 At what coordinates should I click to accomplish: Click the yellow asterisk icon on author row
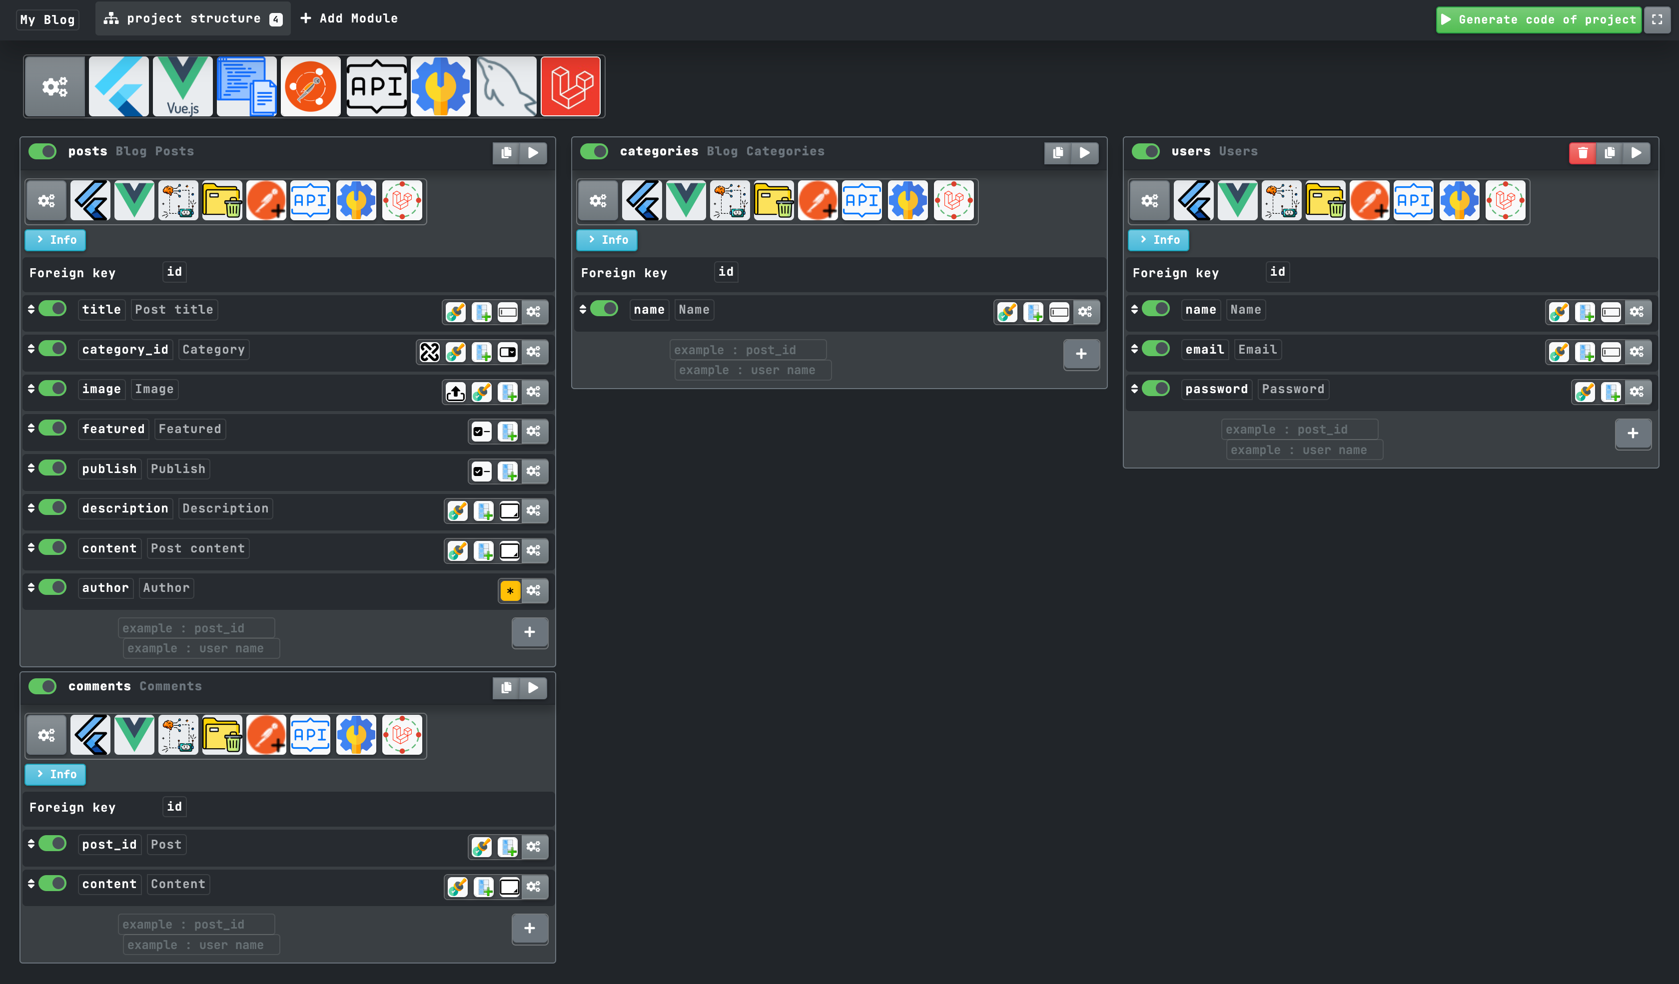click(510, 590)
